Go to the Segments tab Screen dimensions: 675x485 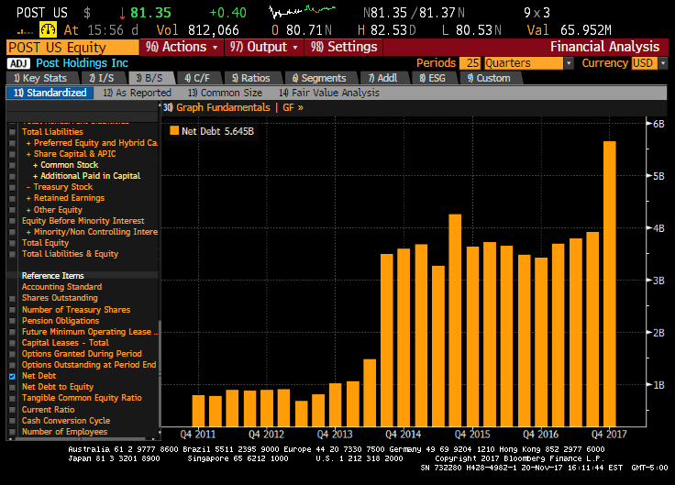pyautogui.click(x=319, y=78)
